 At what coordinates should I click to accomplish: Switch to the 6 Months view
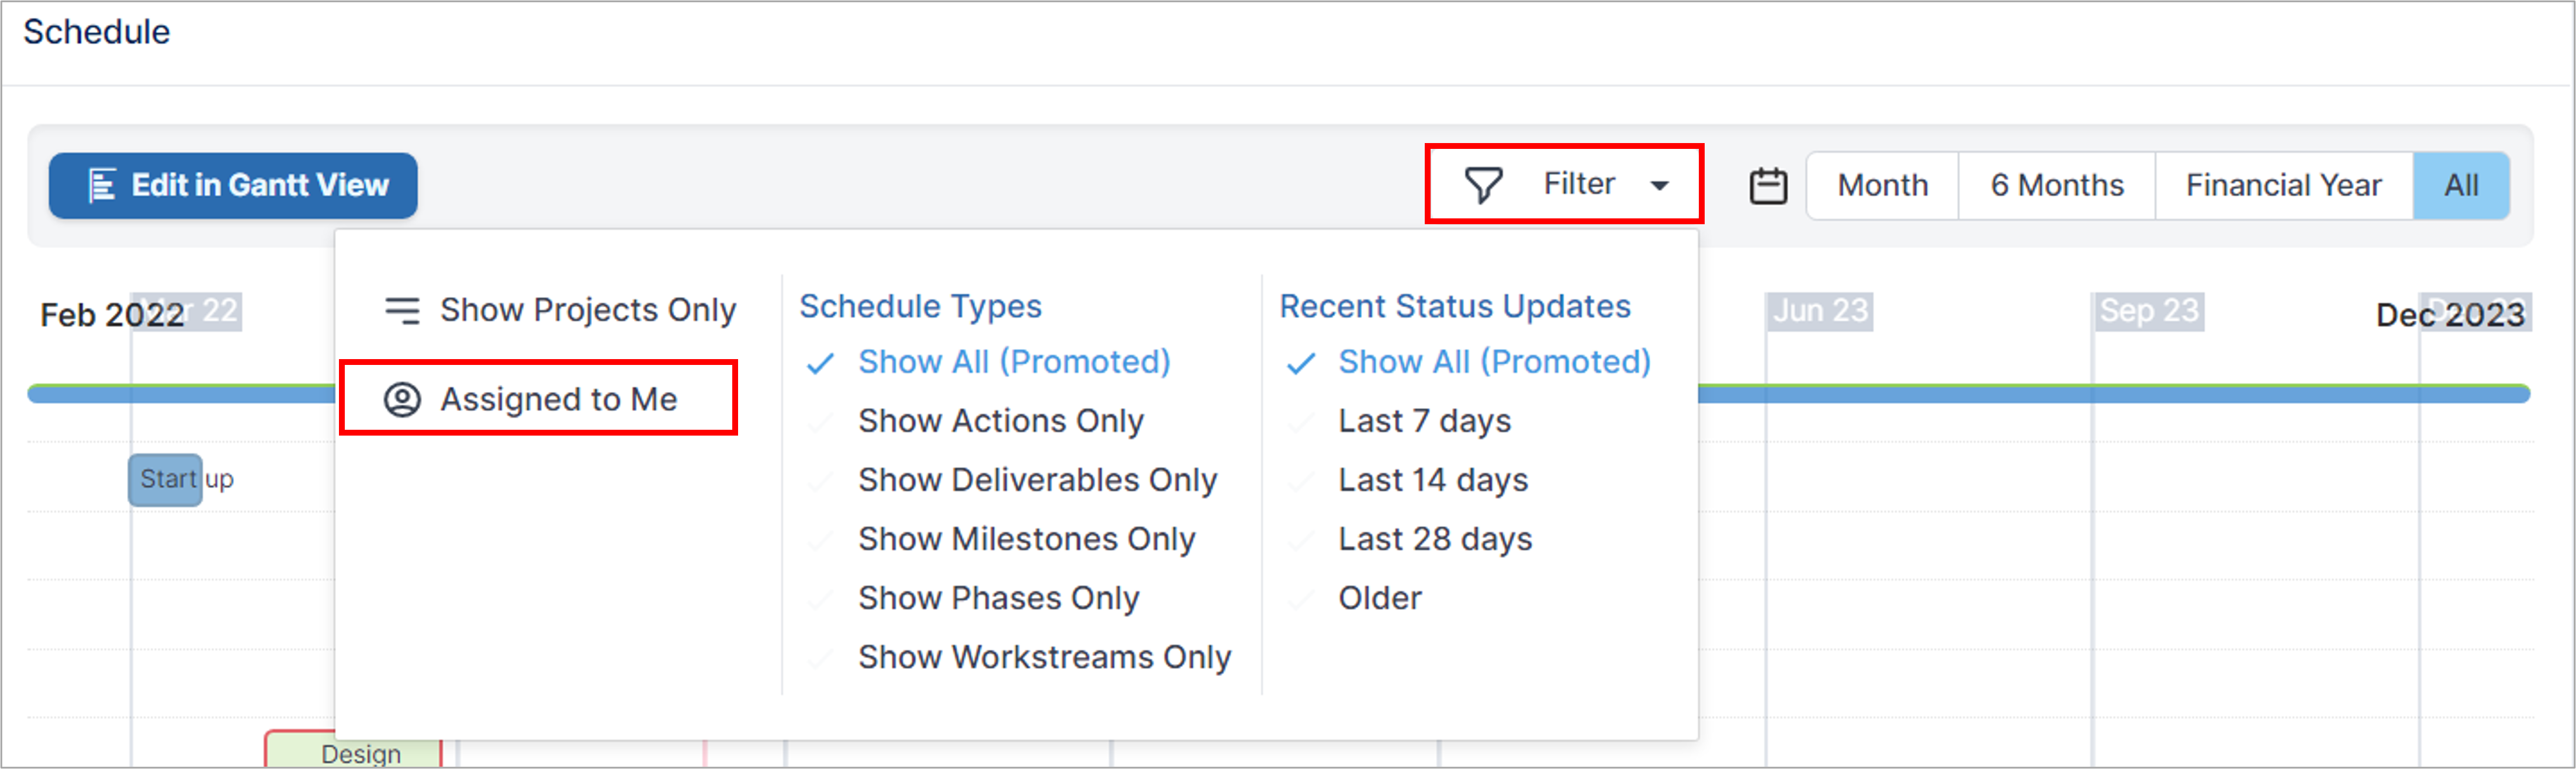point(2056,186)
